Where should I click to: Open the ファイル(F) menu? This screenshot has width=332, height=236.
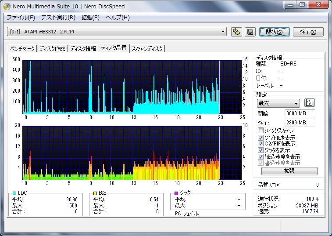[x=21, y=18]
